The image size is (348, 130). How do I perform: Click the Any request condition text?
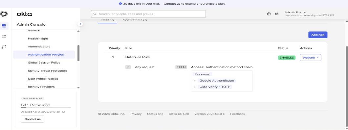pyautogui.click(x=145, y=67)
